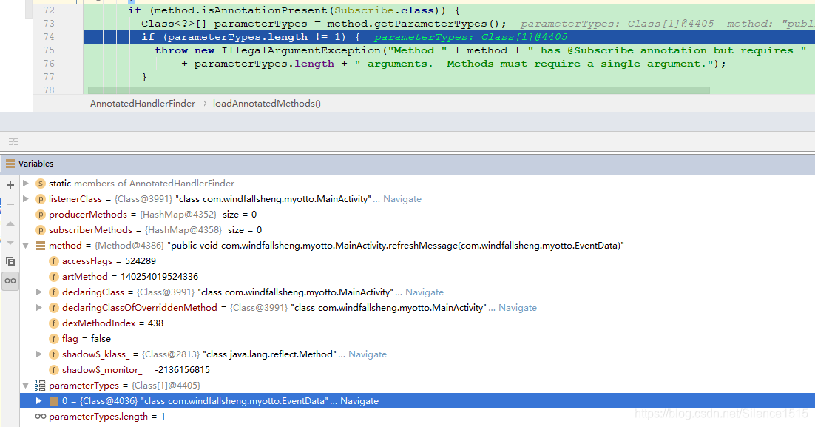Click the dexMethodIndex field icon

(x=53, y=323)
